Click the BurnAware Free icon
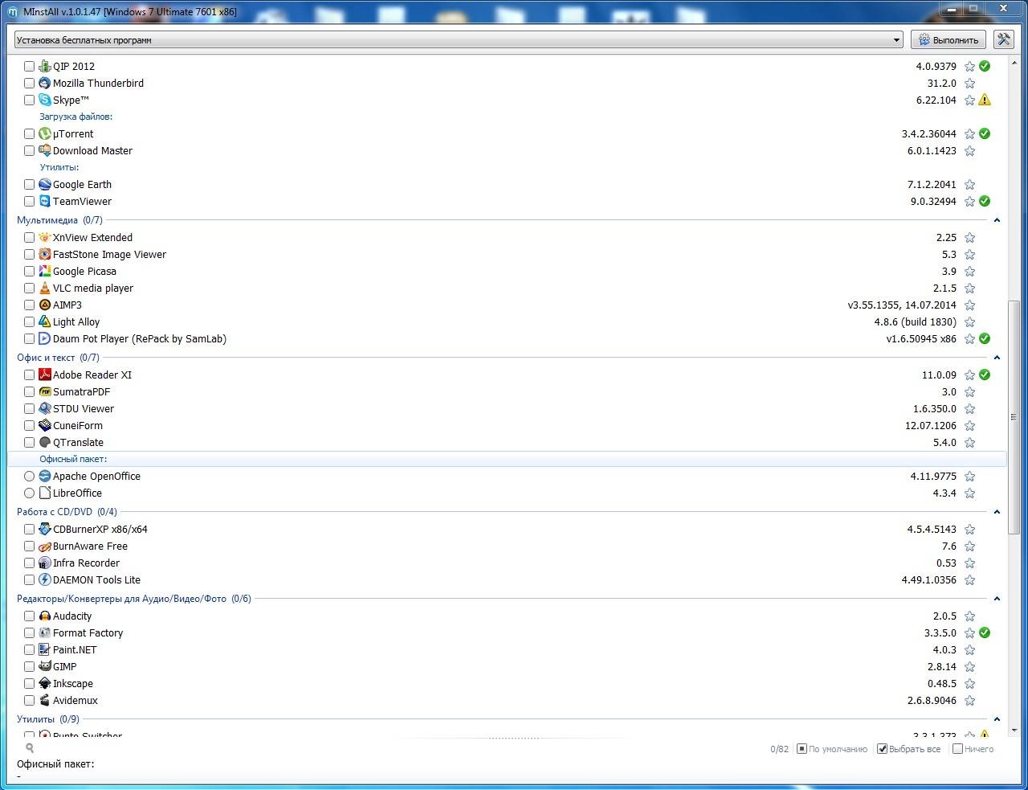The width and height of the screenshot is (1028, 790). tap(45, 546)
